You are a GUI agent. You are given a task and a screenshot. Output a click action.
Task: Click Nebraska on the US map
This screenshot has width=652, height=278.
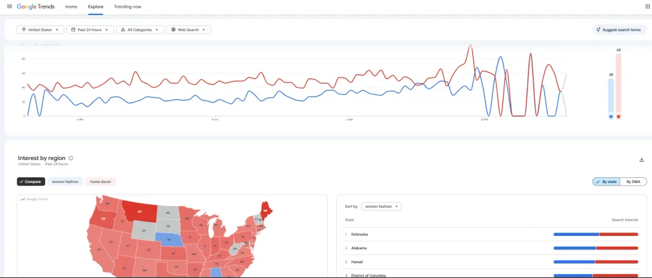tap(169, 240)
